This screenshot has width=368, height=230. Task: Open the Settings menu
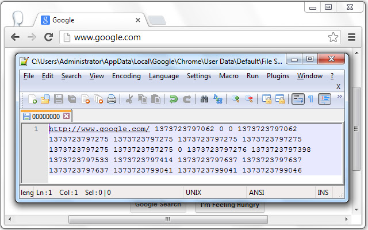199,76
